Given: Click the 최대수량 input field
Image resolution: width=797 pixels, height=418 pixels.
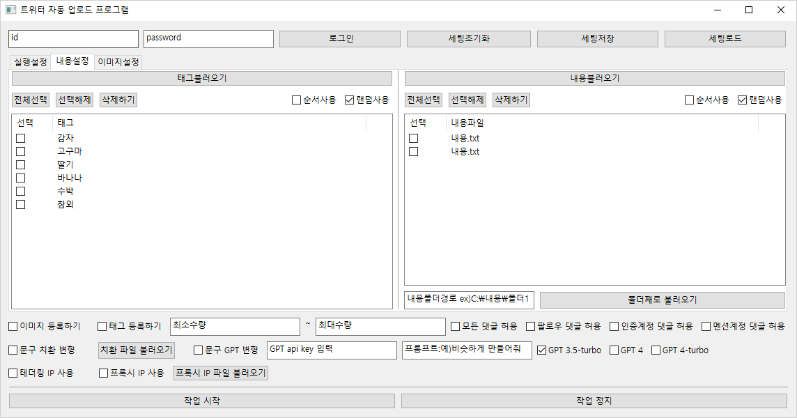Looking at the screenshot, I should (x=380, y=327).
